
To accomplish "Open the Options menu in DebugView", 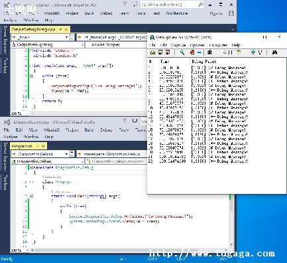I will click(198, 45).
